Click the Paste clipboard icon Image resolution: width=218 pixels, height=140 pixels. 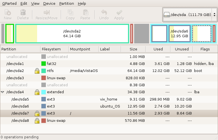pos(86,12)
